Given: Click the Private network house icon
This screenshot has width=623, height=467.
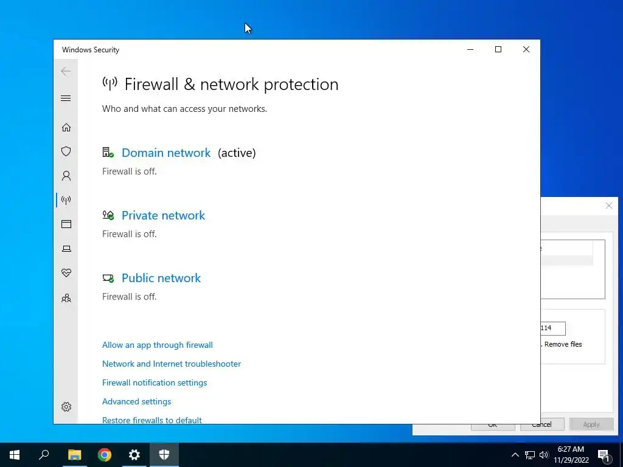Looking at the screenshot, I should pyautogui.click(x=108, y=215).
